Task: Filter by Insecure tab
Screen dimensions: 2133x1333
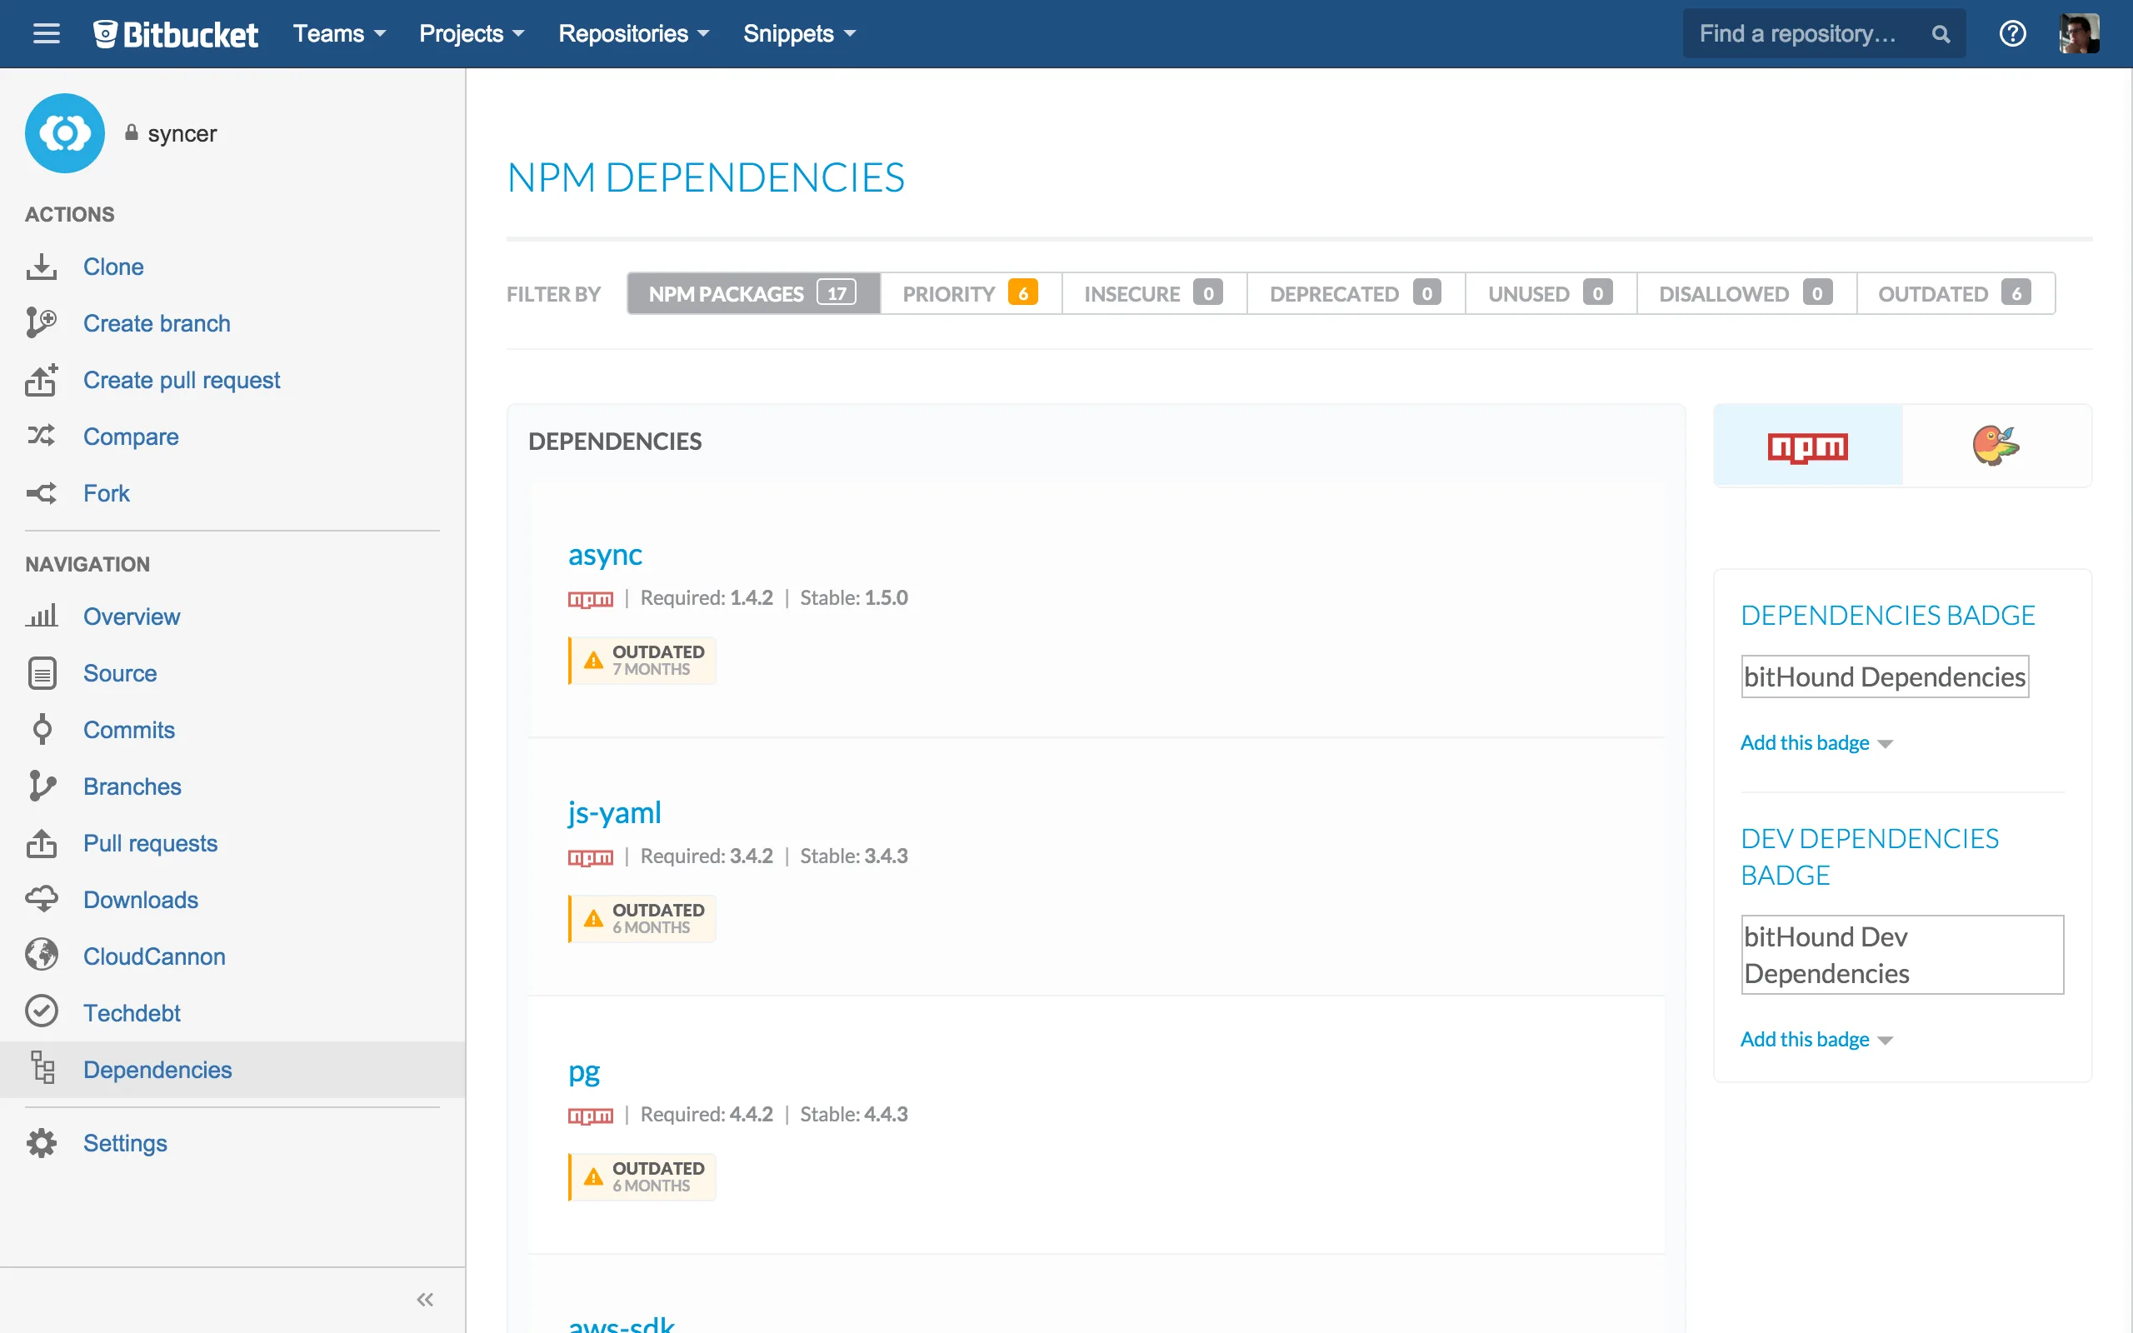Action: tap(1154, 293)
